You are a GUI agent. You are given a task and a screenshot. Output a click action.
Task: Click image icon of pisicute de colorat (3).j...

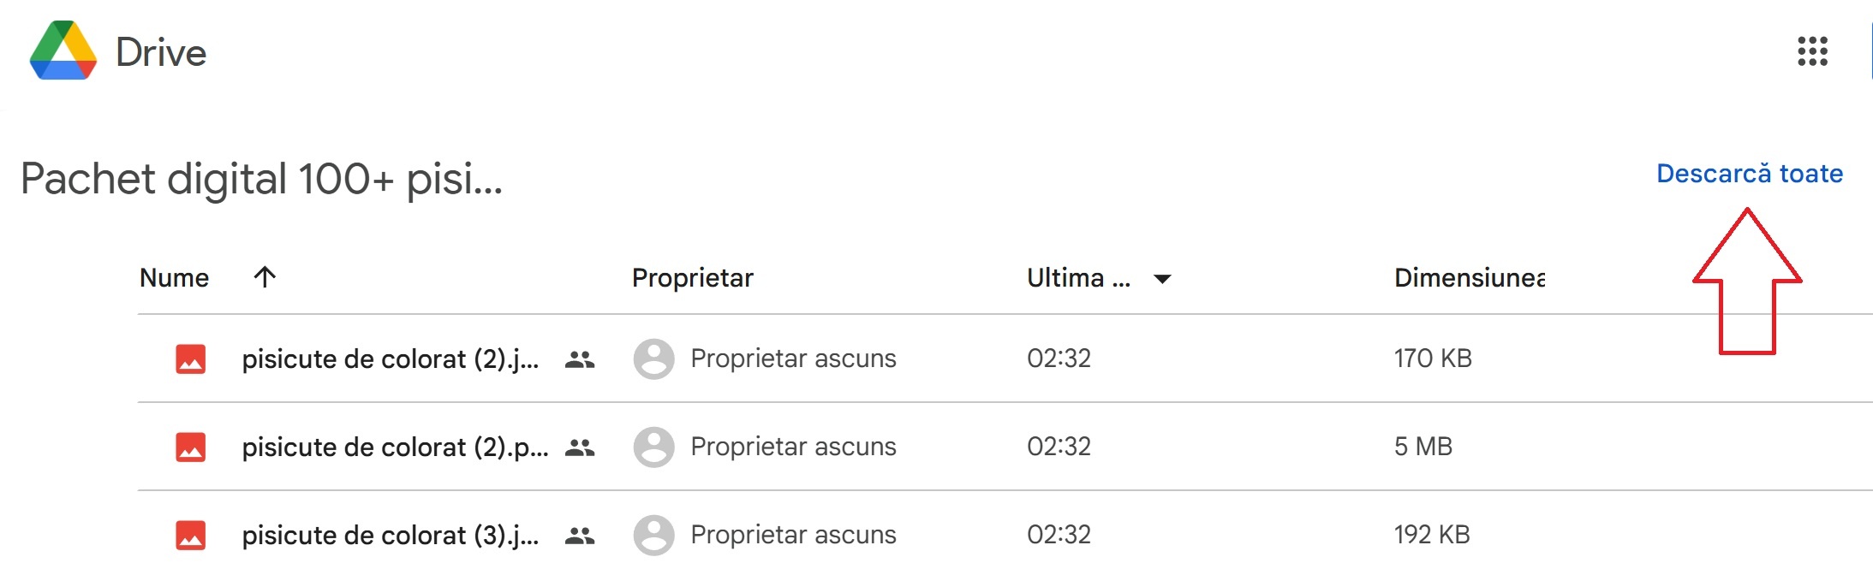(x=190, y=535)
